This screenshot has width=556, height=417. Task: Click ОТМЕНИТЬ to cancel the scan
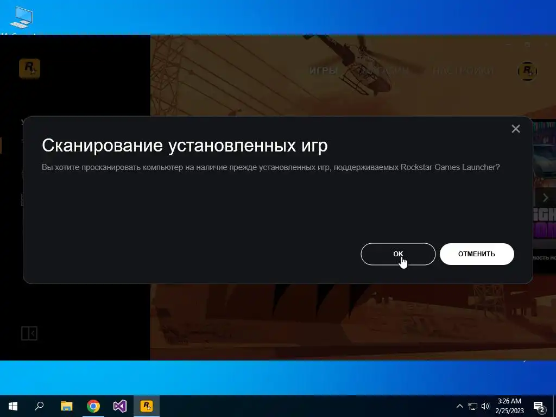477,254
